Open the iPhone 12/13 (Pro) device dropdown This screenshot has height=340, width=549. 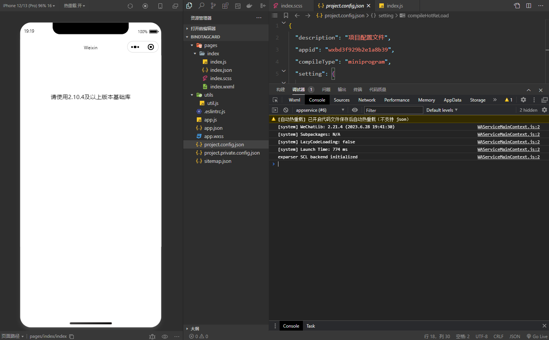pos(29,6)
